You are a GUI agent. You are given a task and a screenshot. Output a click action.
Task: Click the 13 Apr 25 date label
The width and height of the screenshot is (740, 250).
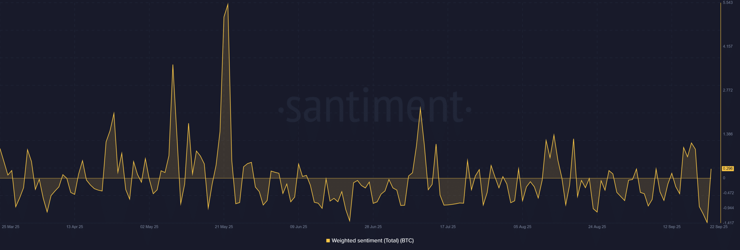click(x=75, y=227)
